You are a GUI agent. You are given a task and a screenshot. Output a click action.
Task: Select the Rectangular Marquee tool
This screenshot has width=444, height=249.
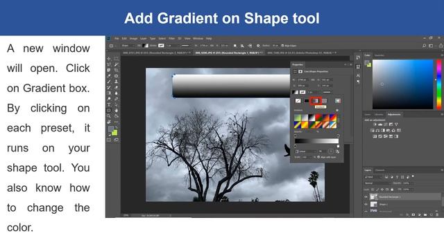click(116, 59)
